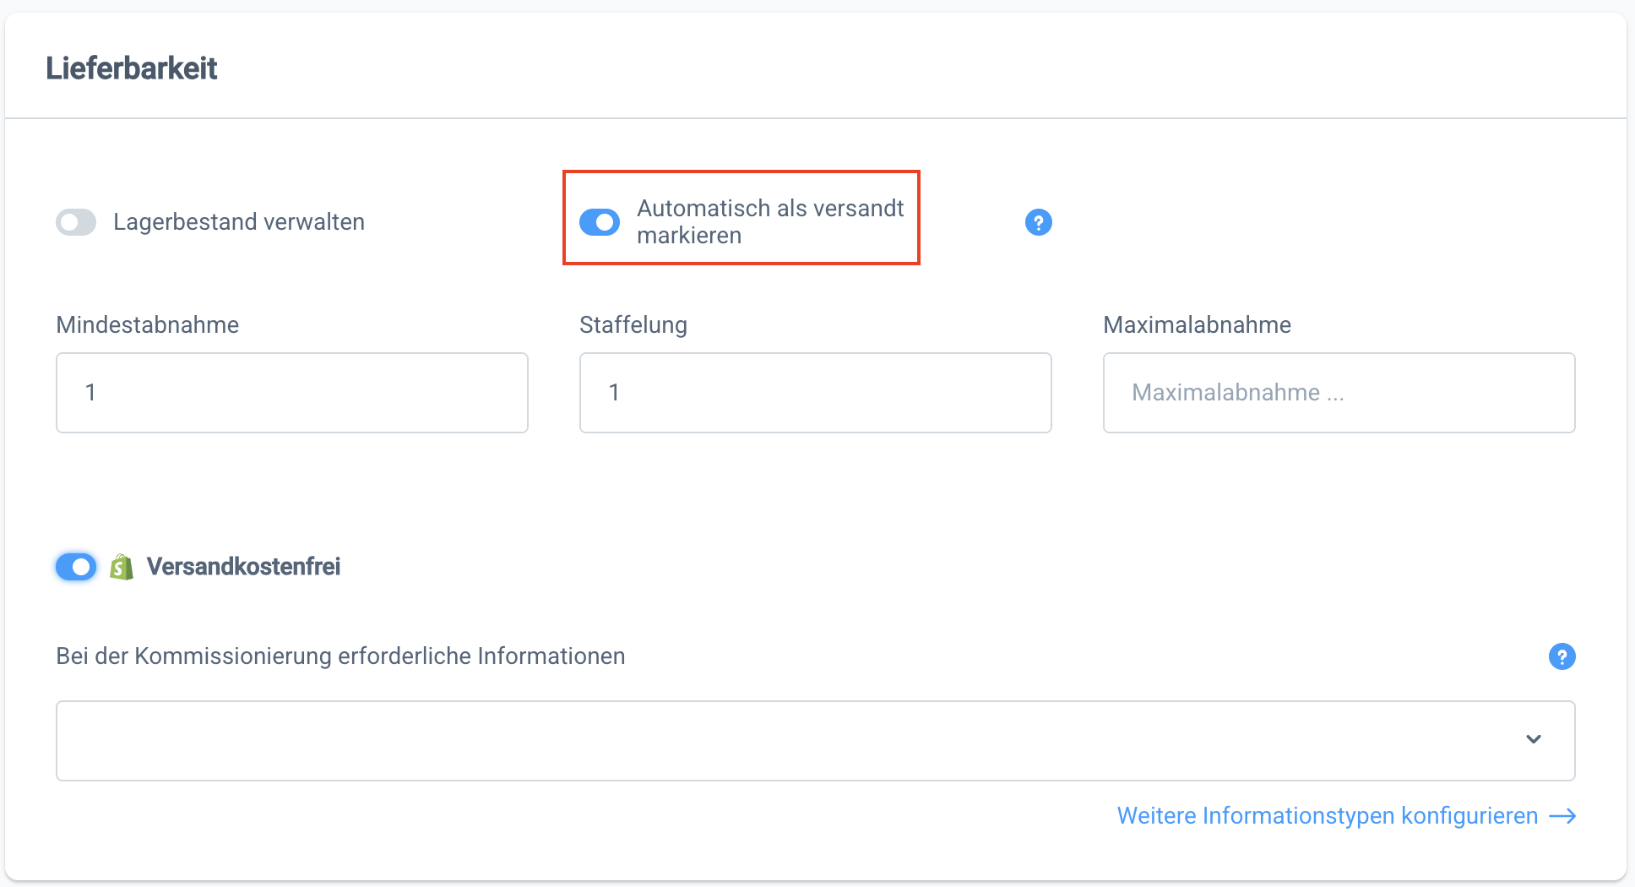Screen dimensions: 1635x887
Task: Disable the Versandkostenfrei toggle
Action: [x=76, y=567]
